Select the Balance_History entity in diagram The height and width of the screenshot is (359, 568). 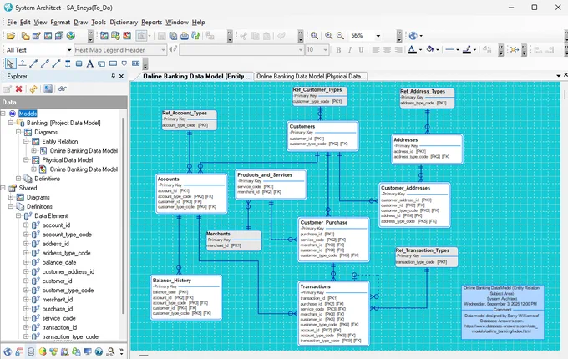click(x=186, y=297)
